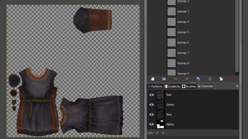
Task: Duplicate the selected layer
Action: click(x=198, y=79)
